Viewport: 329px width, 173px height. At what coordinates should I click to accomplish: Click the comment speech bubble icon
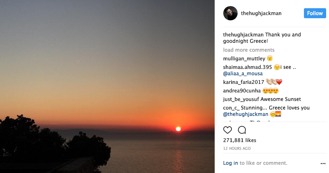[x=242, y=130]
